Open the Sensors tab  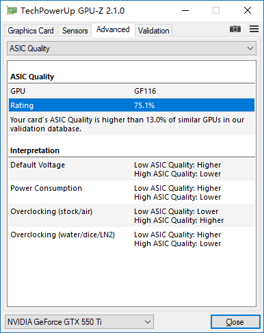(x=75, y=31)
